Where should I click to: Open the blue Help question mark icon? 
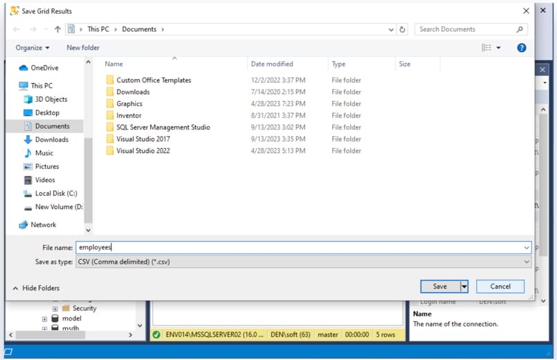(x=522, y=48)
